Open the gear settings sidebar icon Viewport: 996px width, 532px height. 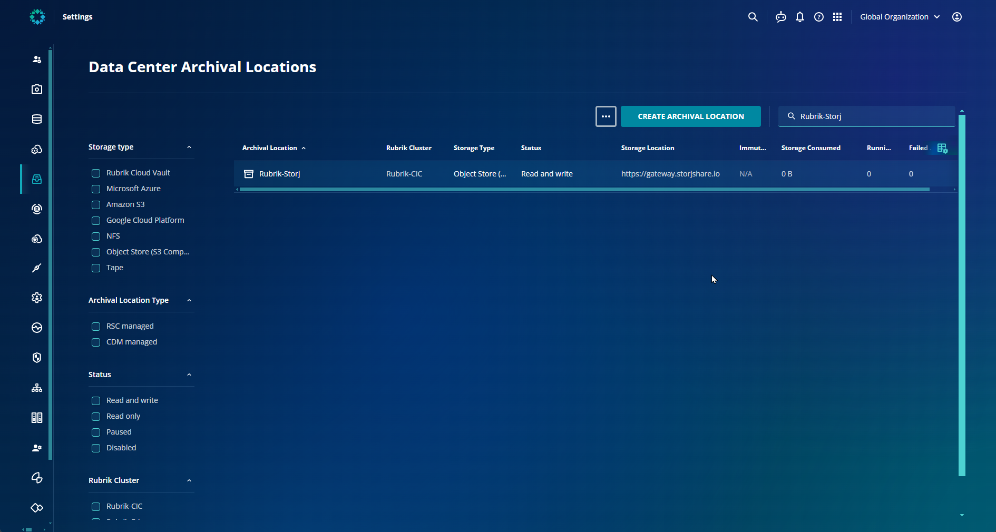click(x=37, y=298)
